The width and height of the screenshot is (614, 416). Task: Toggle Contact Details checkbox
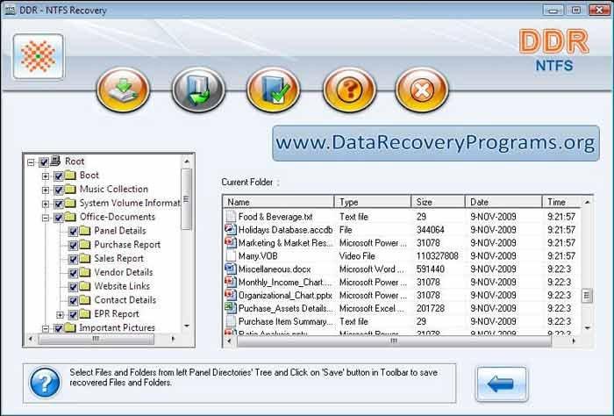[x=73, y=301]
